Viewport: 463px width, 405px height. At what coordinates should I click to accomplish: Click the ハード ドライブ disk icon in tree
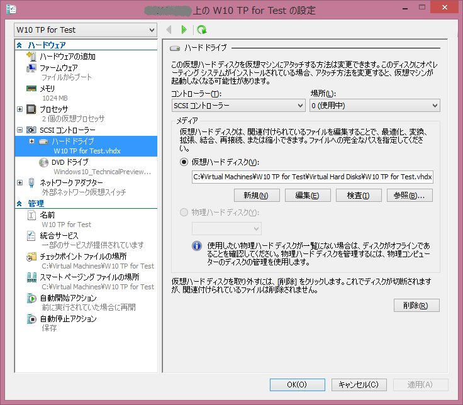(43, 141)
